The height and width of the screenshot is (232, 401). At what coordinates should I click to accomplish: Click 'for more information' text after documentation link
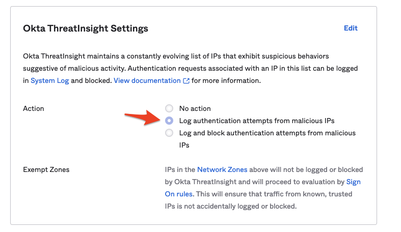pos(226,80)
